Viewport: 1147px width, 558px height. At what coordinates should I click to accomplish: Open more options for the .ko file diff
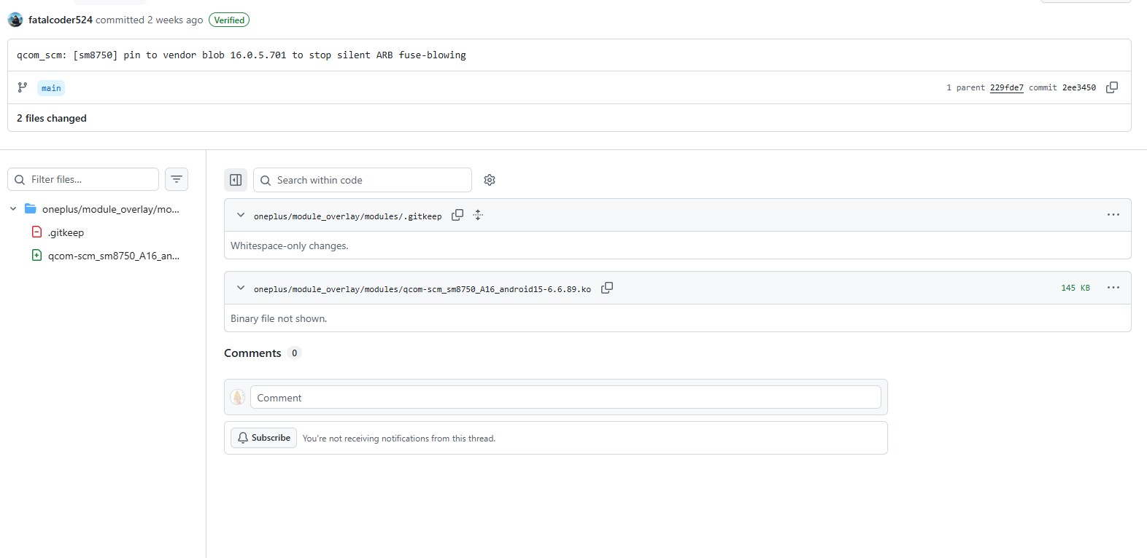point(1113,288)
